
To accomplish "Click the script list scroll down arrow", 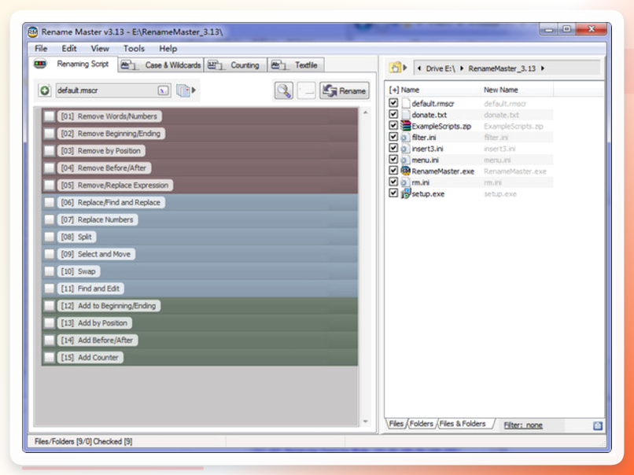I will coord(366,422).
